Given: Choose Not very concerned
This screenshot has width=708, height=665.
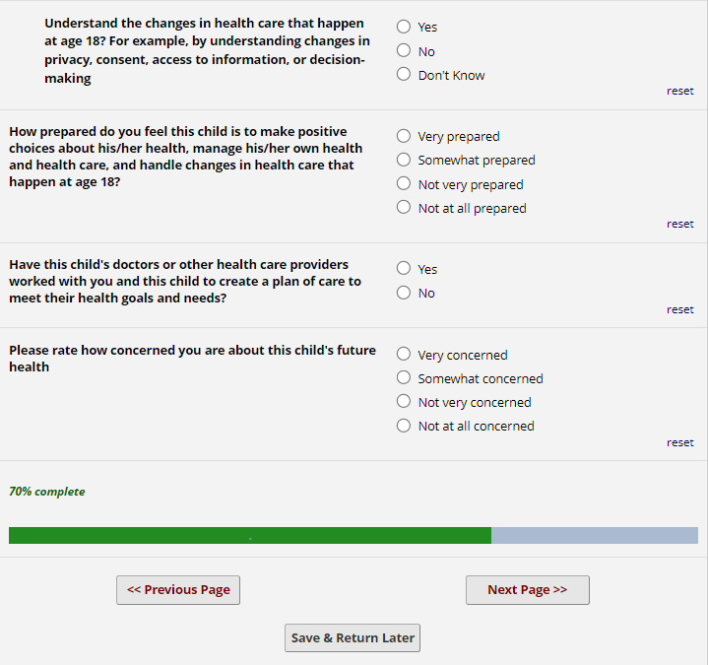Looking at the screenshot, I should pos(404,402).
